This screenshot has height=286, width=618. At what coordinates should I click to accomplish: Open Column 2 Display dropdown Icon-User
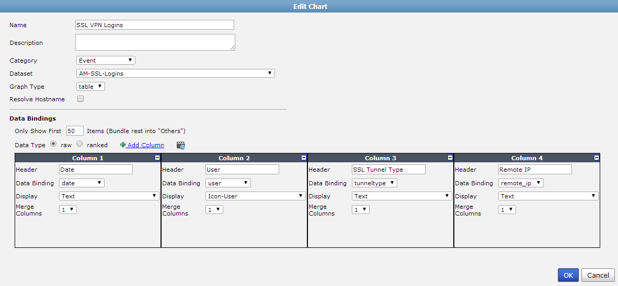coord(255,196)
